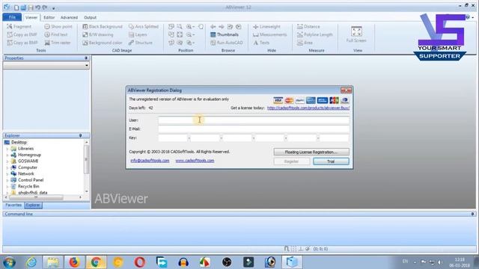Open Chrome from the taskbar
Screen dimensions: 479x269
click(96, 262)
